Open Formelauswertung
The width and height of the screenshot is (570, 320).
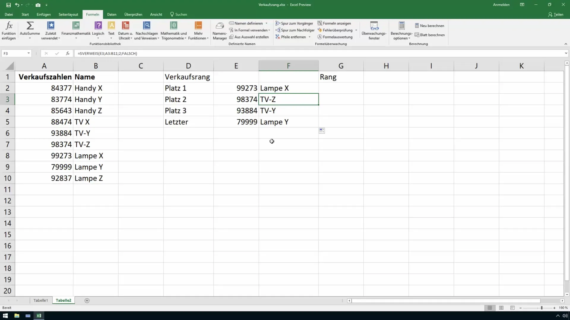click(x=335, y=37)
